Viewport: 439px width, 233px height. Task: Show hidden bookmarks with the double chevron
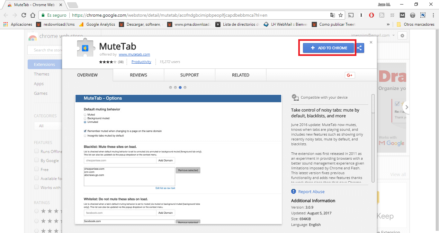pyautogui.click(x=388, y=24)
